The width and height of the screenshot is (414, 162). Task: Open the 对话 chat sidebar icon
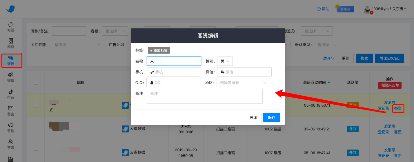(x=11, y=25)
